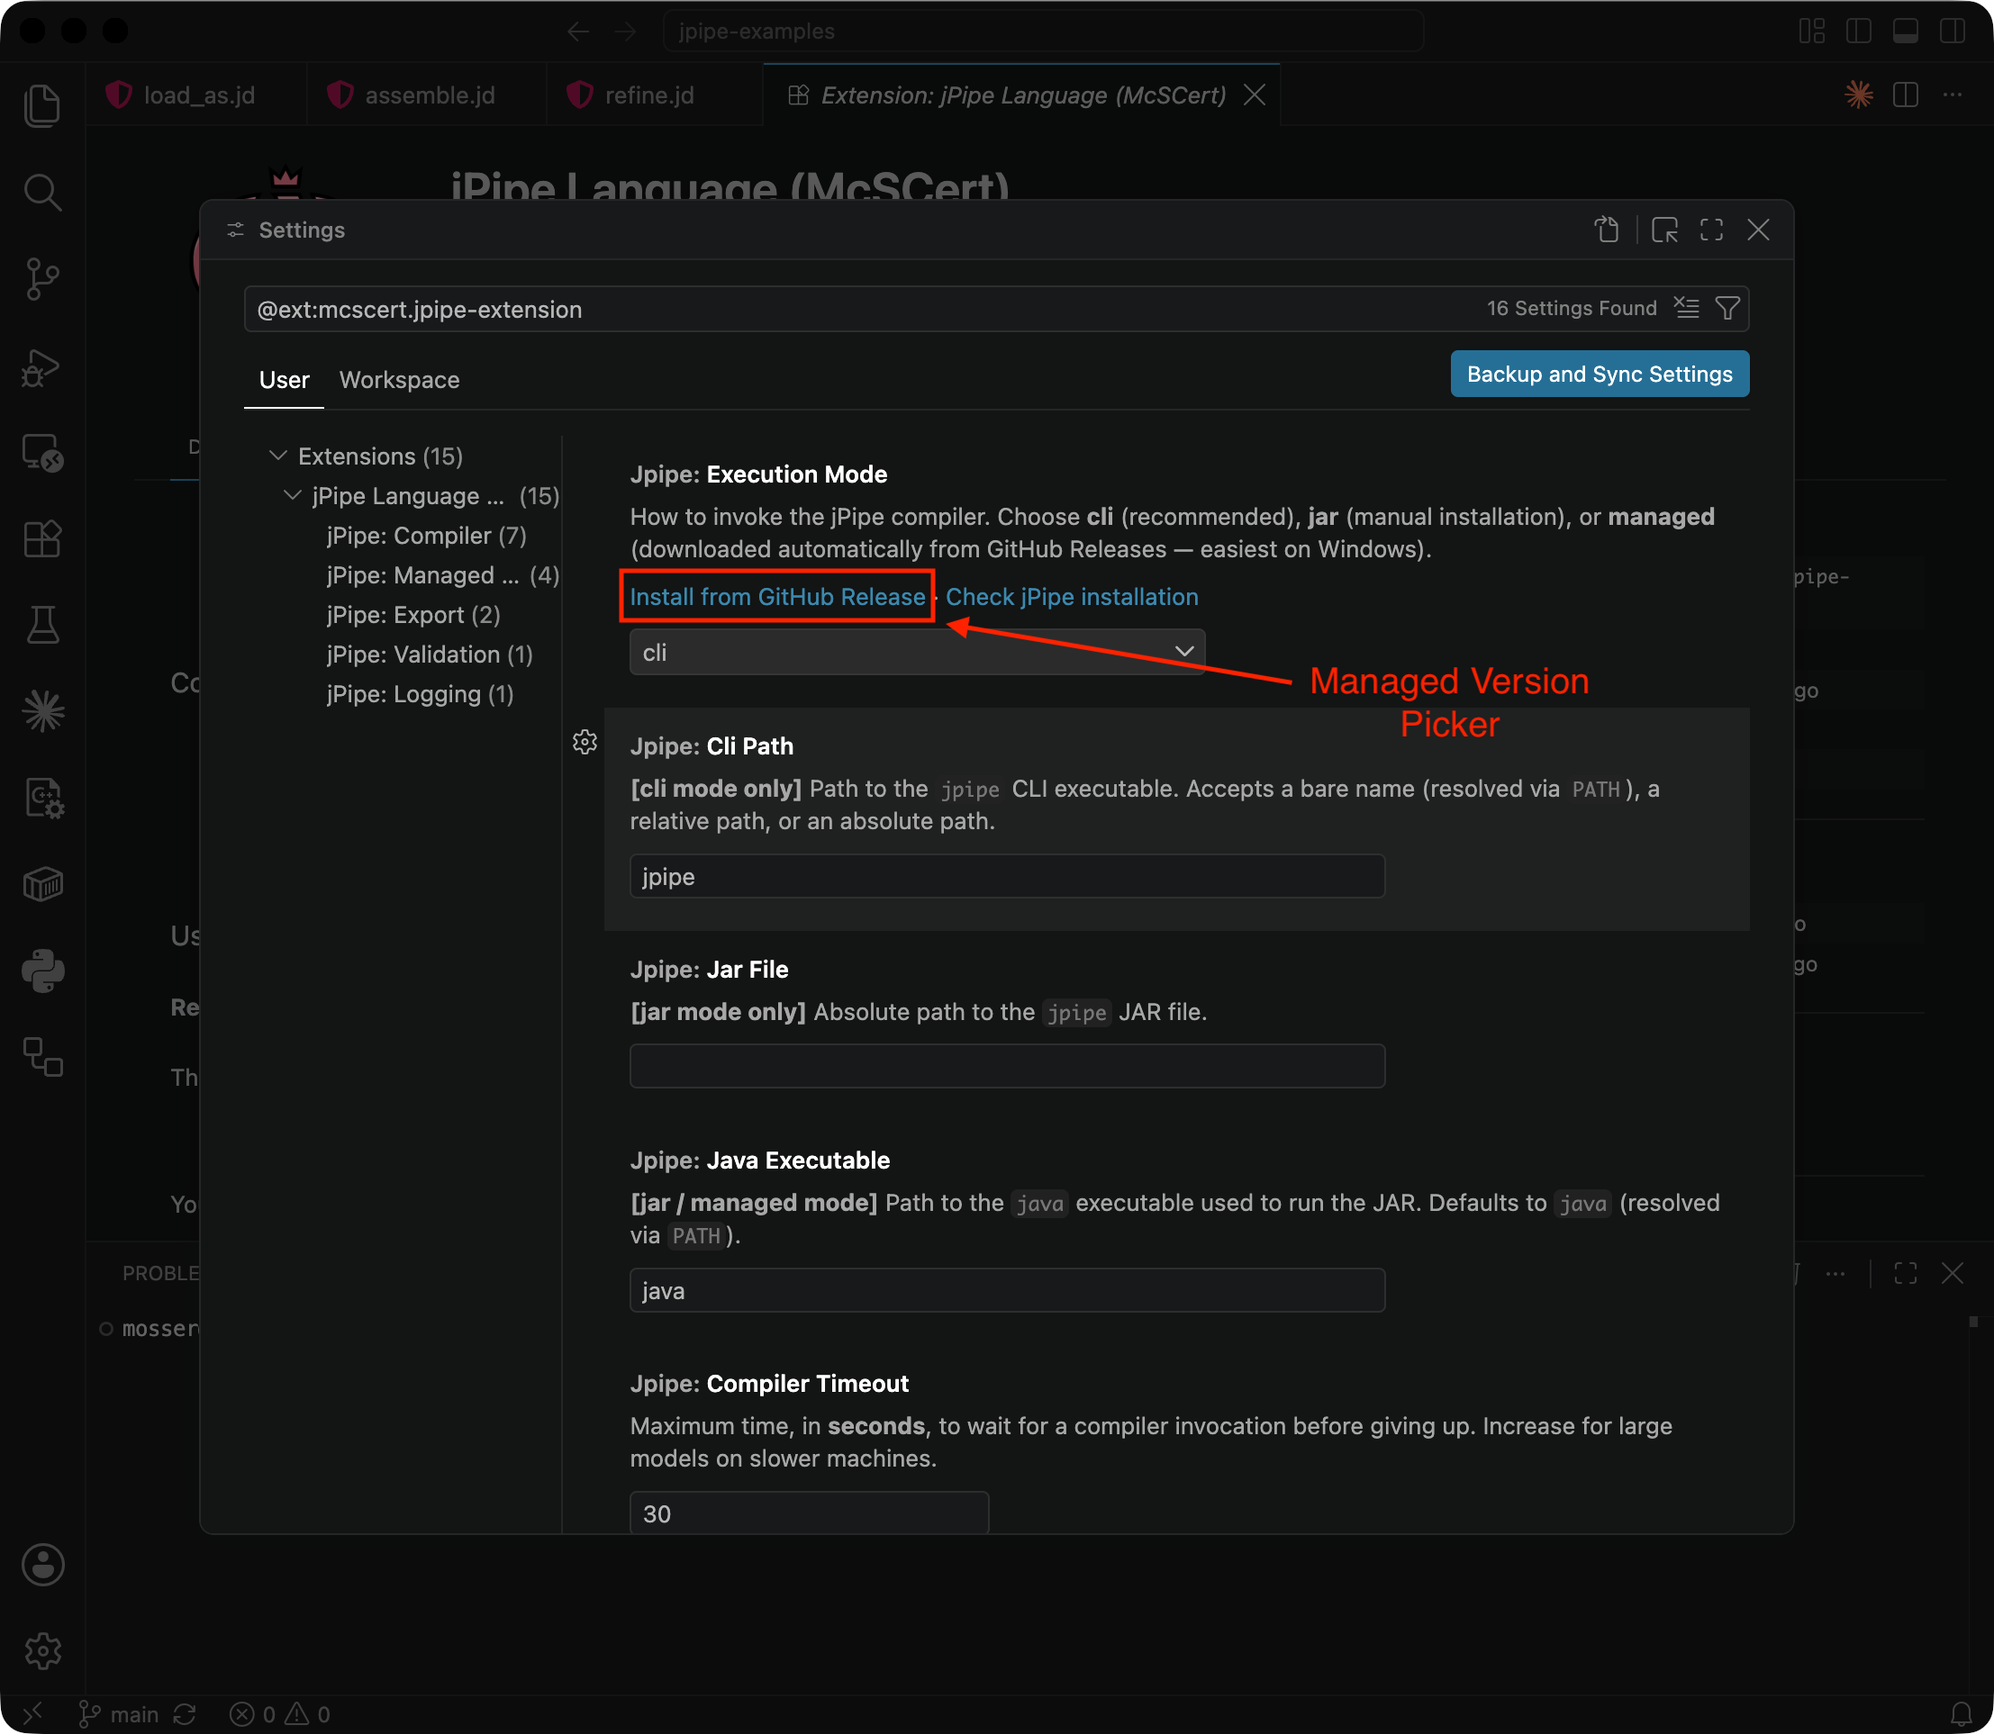Close the Settings modal
Image resolution: width=1994 pixels, height=1734 pixels.
coord(1758,230)
